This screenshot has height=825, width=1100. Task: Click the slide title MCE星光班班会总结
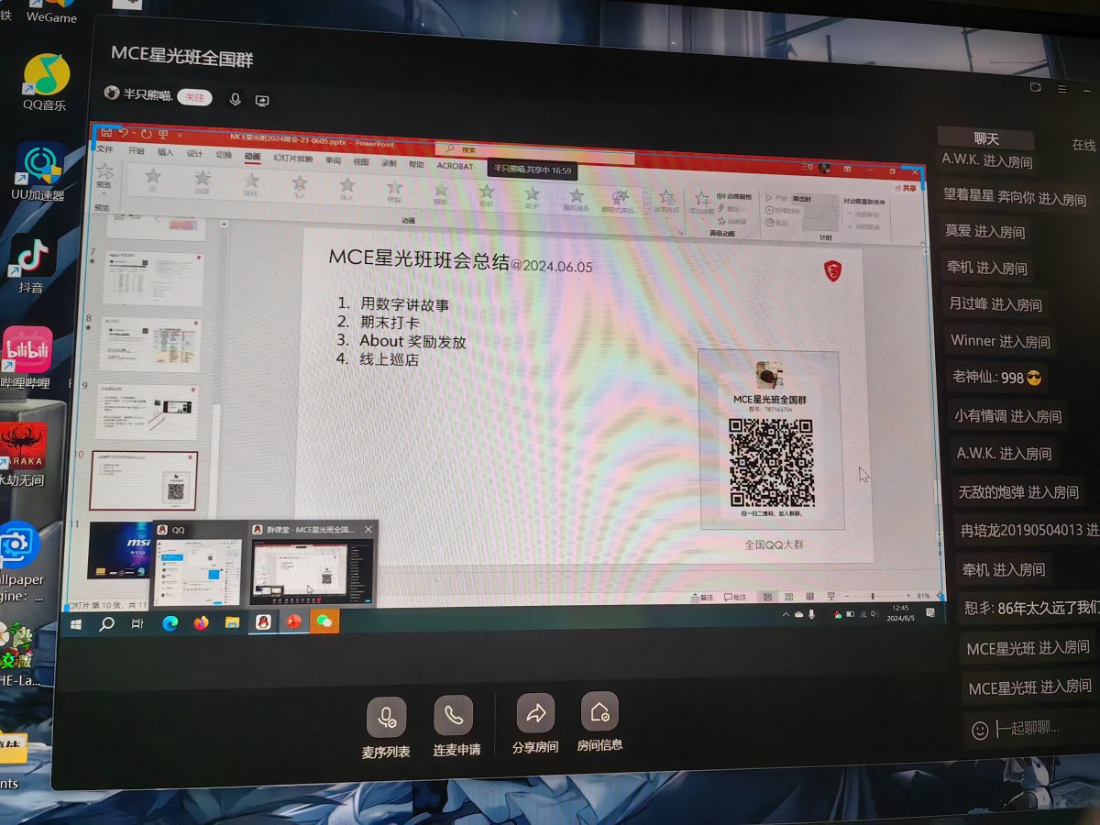pyautogui.click(x=419, y=259)
